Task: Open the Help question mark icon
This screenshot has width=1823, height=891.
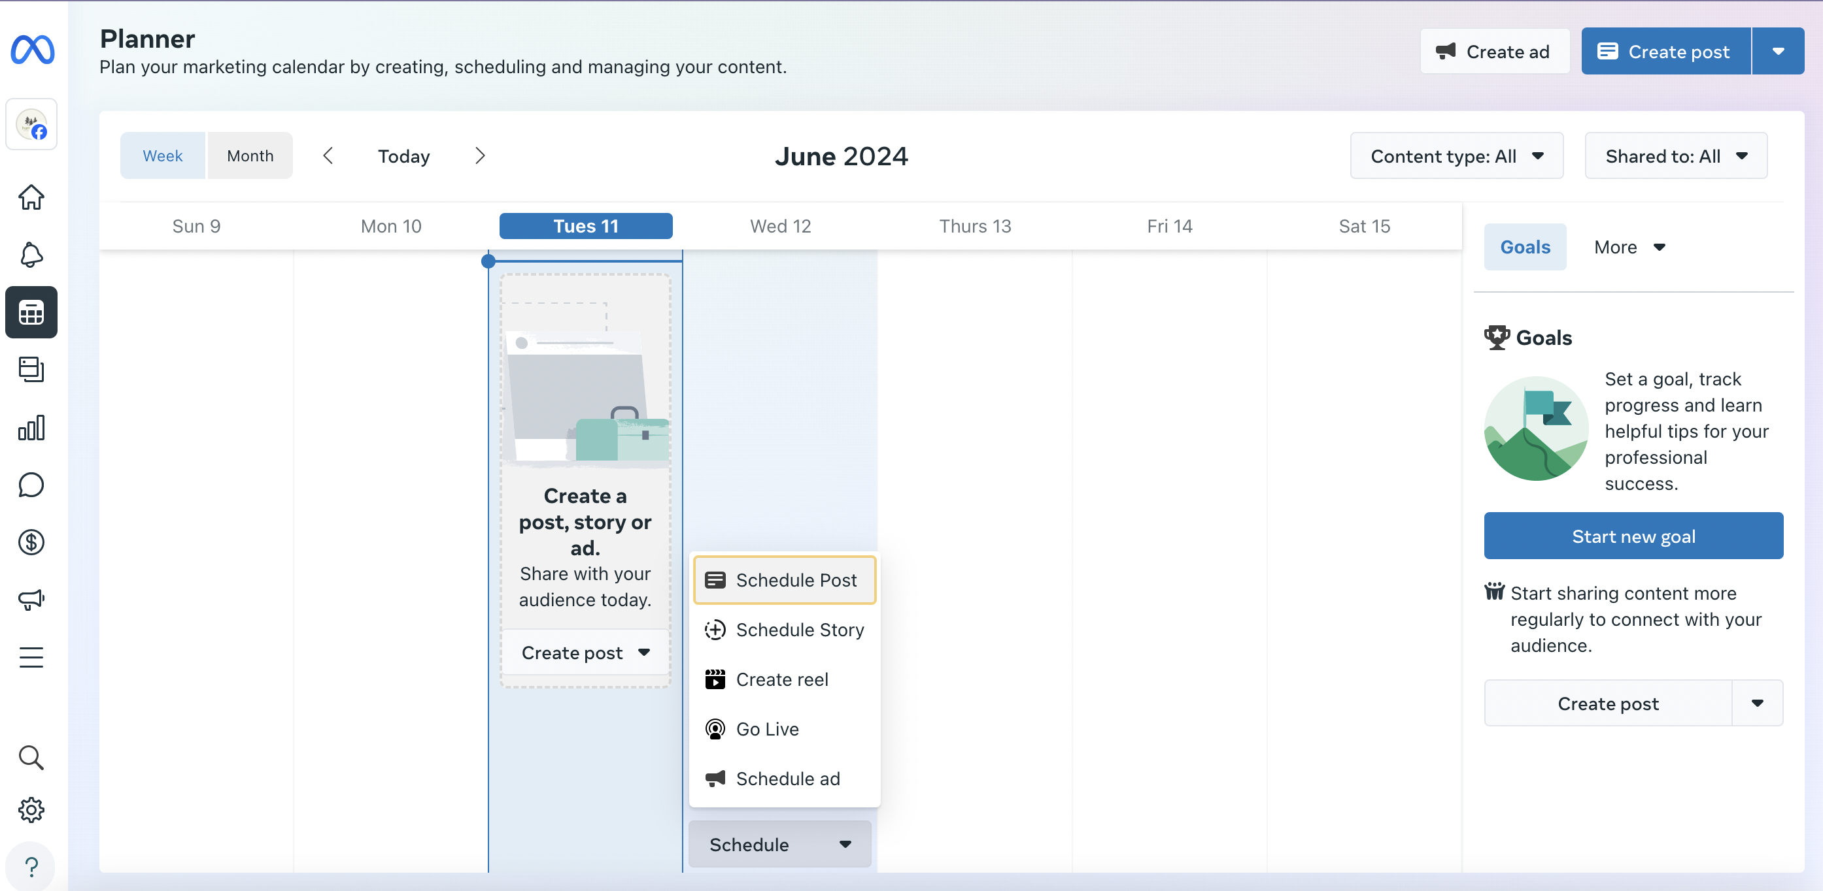Action: pos(31,867)
